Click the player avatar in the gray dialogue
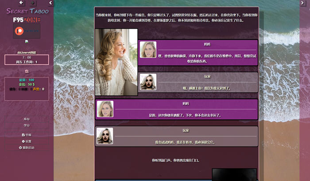 [x=148, y=82]
